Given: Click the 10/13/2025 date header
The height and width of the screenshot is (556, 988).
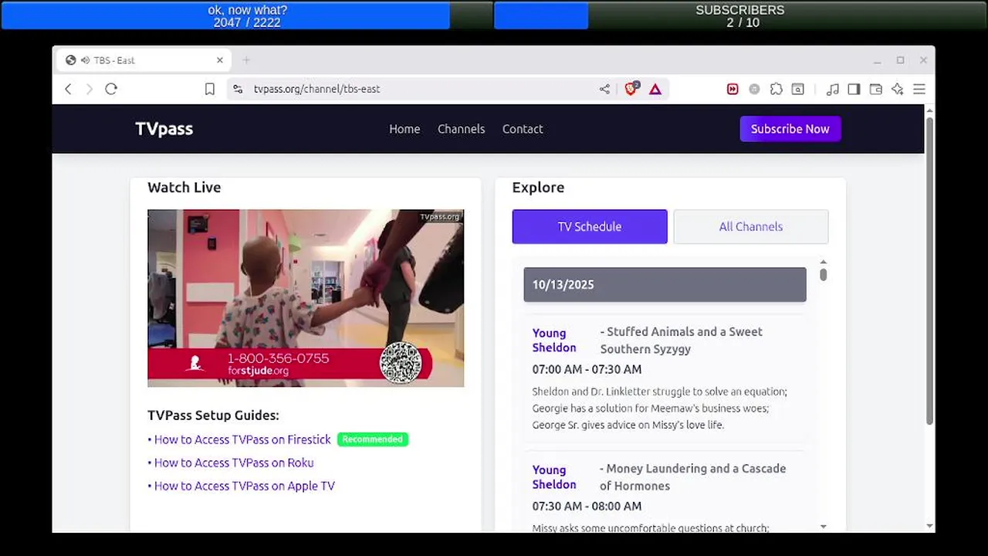Looking at the screenshot, I should (x=665, y=285).
